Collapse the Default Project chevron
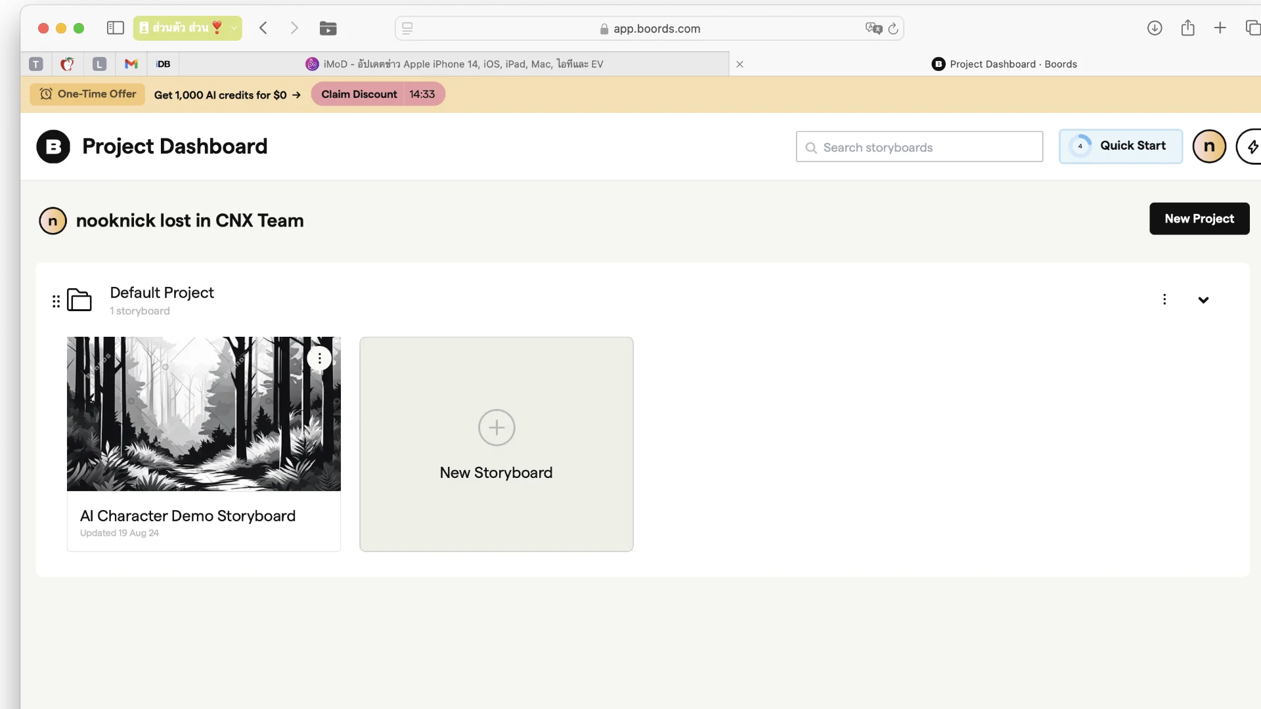The image size is (1261, 709). click(x=1203, y=300)
